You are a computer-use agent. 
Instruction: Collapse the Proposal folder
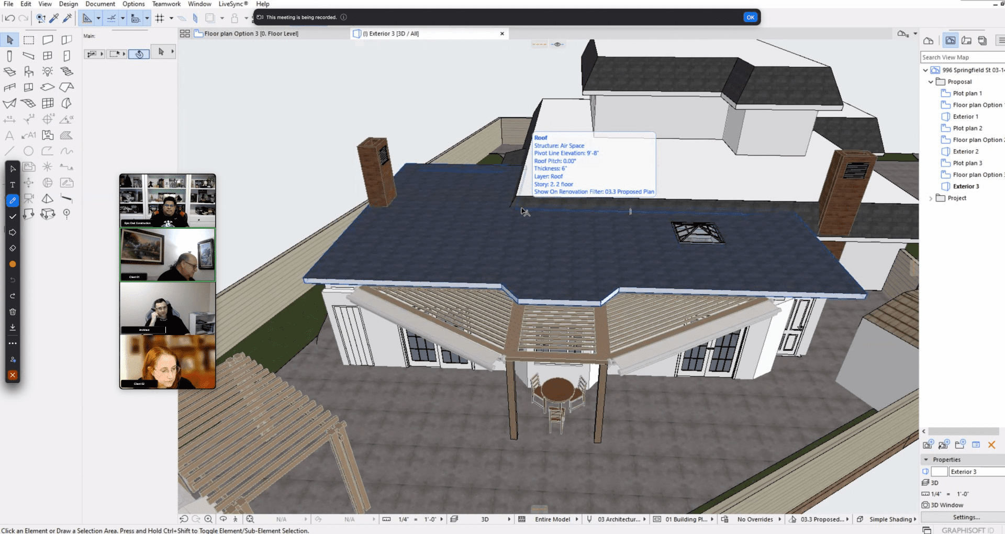pos(931,82)
